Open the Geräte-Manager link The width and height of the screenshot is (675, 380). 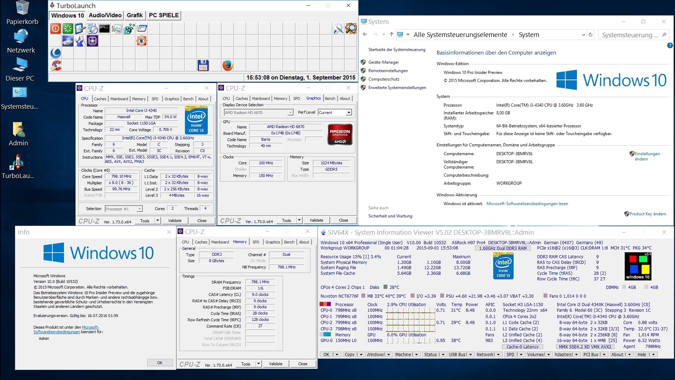383,62
